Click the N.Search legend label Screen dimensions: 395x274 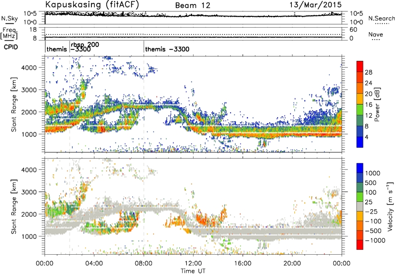click(x=381, y=18)
